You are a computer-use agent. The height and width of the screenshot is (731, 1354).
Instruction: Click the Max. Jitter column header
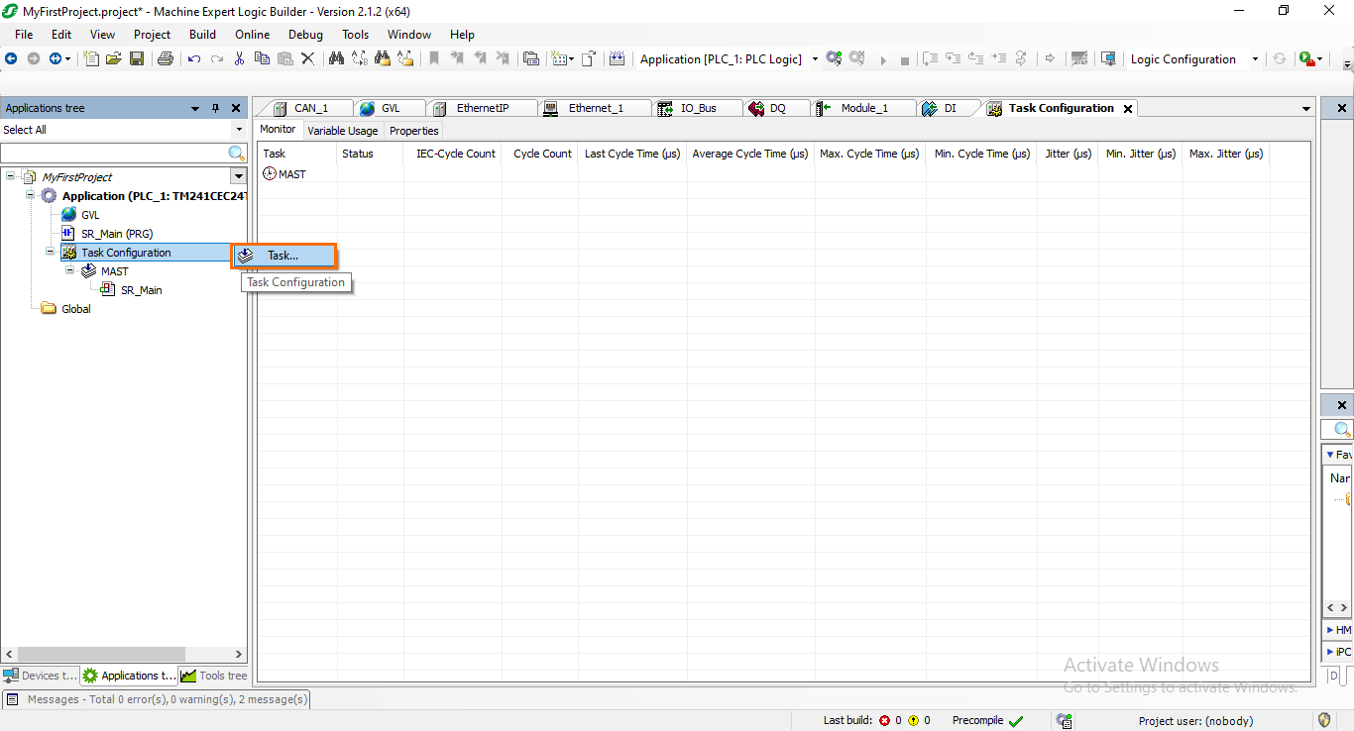[1226, 154]
